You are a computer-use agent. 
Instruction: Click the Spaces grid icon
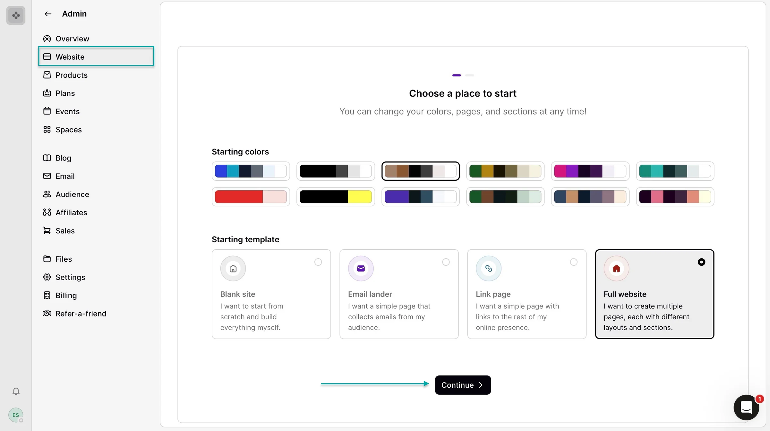click(x=47, y=129)
